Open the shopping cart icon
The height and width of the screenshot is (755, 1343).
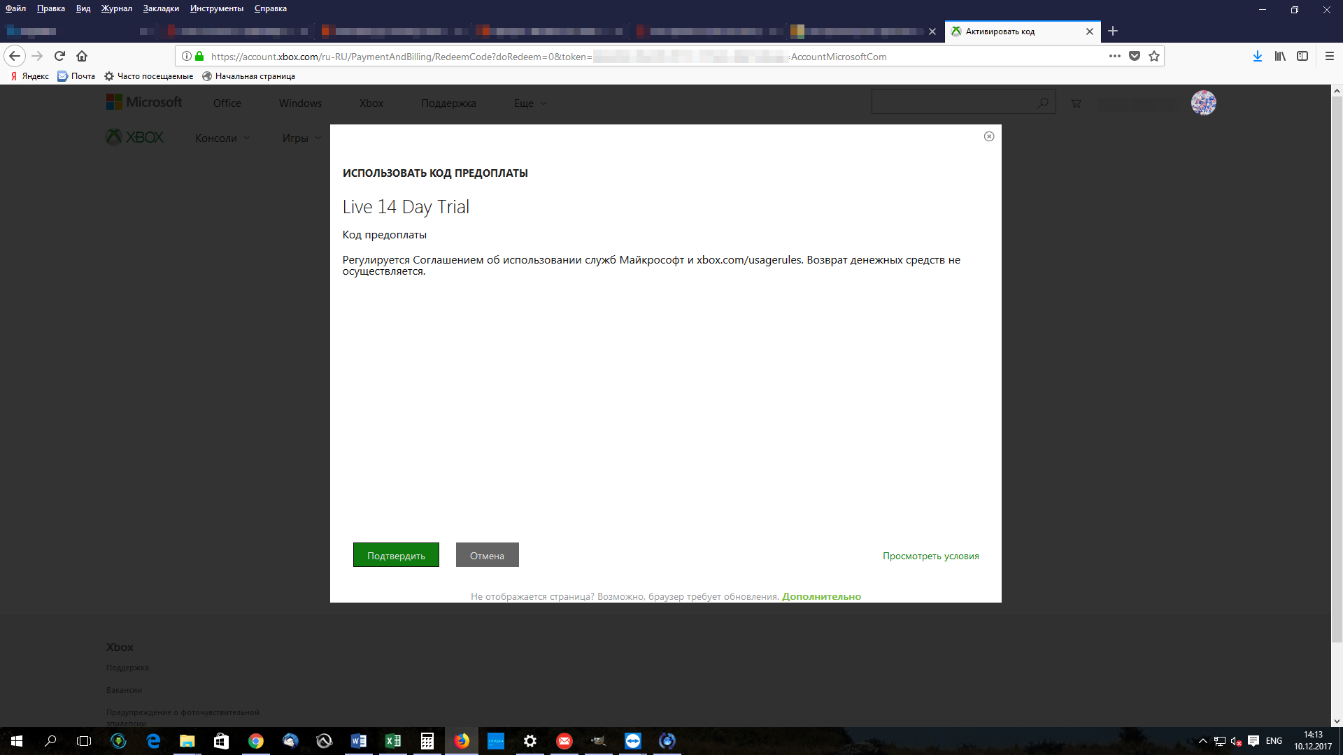(1076, 103)
